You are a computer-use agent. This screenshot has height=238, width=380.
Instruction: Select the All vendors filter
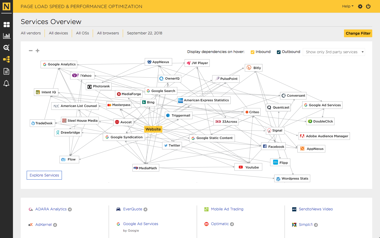[31, 33]
